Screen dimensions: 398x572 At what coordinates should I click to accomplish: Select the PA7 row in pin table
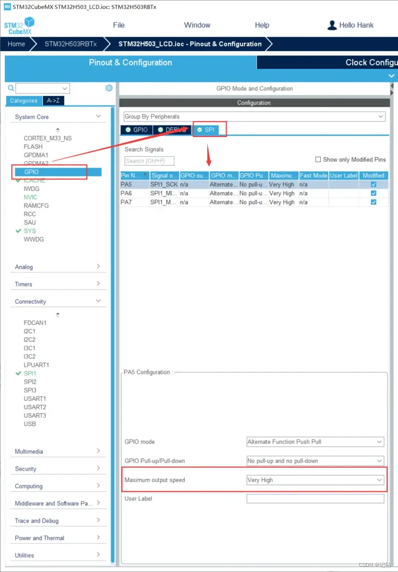coord(254,202)
